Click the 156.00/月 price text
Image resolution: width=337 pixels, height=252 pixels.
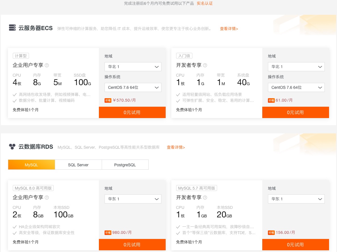285,232
